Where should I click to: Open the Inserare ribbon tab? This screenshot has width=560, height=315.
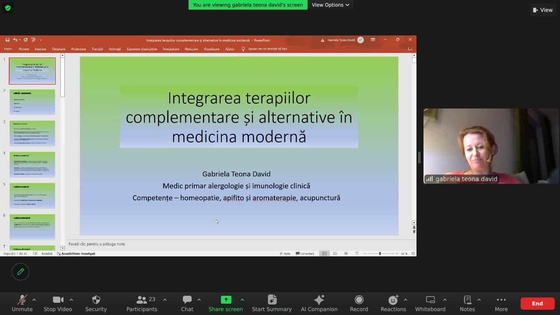40,49
